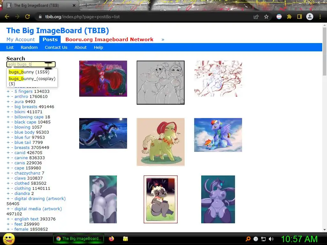Open the Chrome three-dot menu
This screenshot has width=327, height=245.
(320, 17)
